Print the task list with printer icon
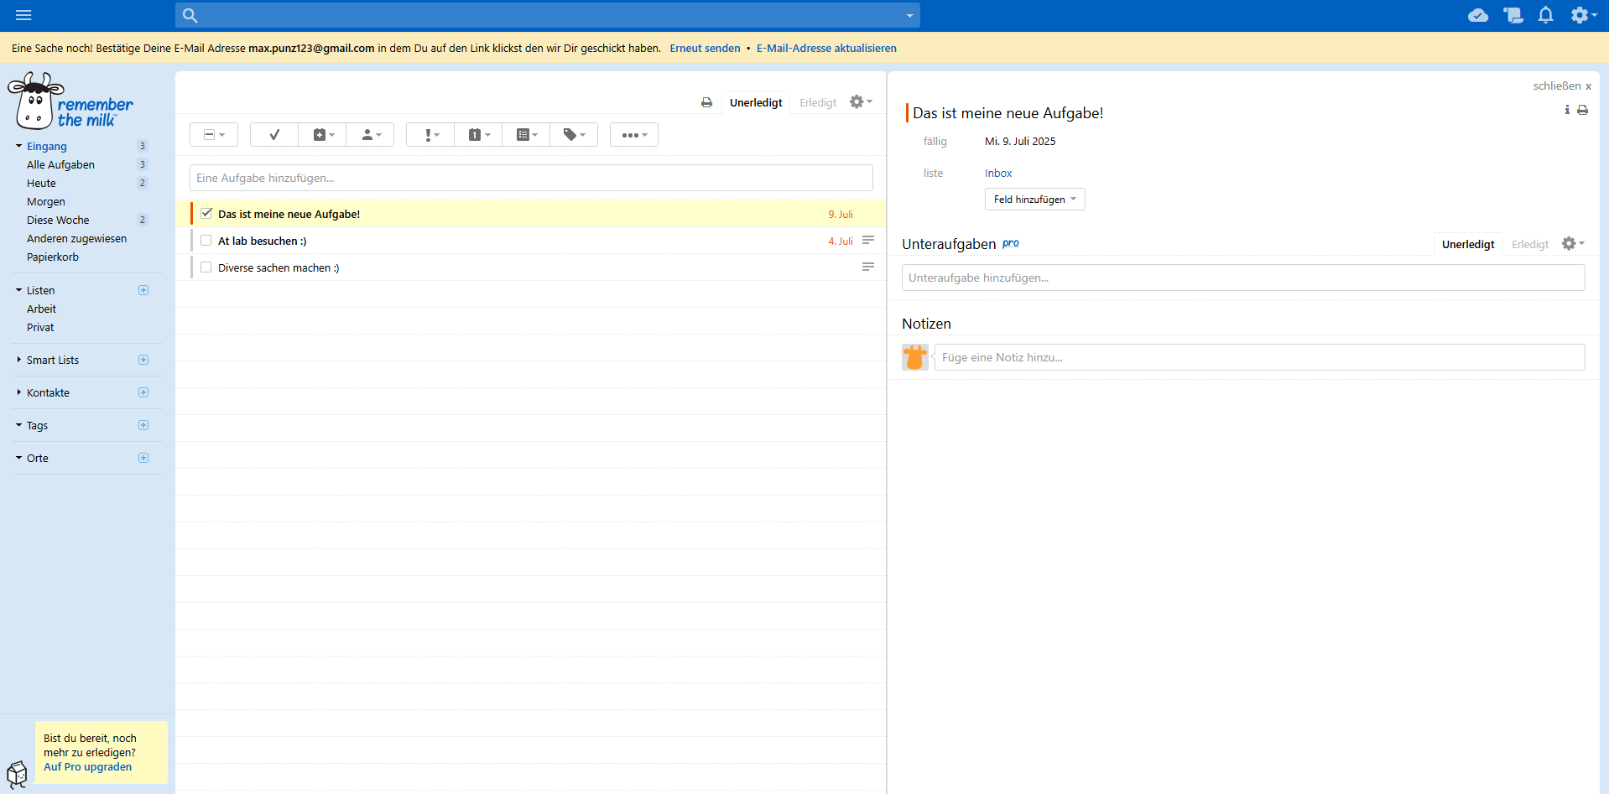 pyautogui.click(x=706, y=102)
